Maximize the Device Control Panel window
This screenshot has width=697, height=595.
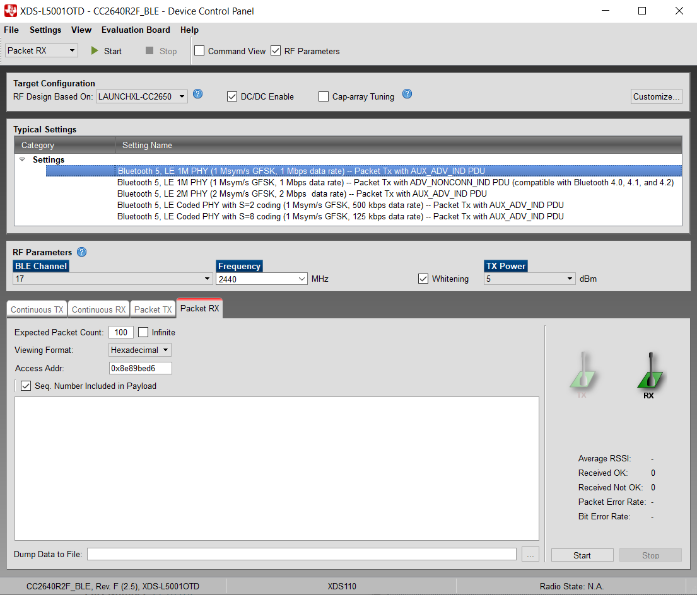coord(642,11)
